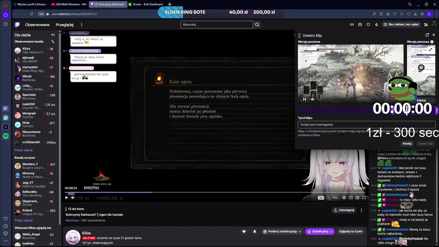Image resolution: width=439 pixels, height=247 pixels.
Task: Click Bez reklam, bez opłat button
Action: tap(401, 24)
